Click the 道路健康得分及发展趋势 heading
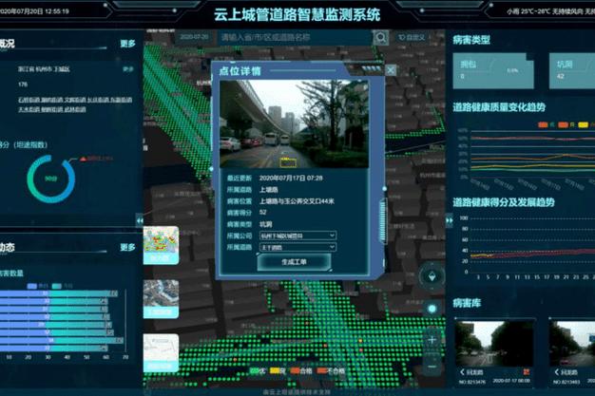Screen dimensions: 595x396 [504, 202]
